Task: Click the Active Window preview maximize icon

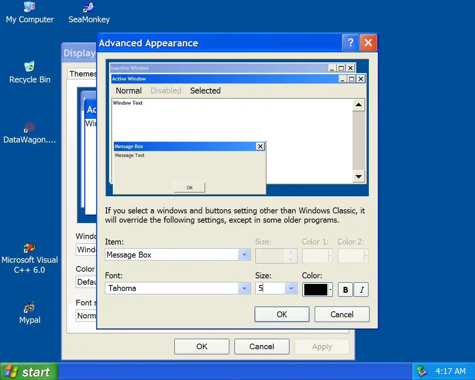Action: (351, 79)
